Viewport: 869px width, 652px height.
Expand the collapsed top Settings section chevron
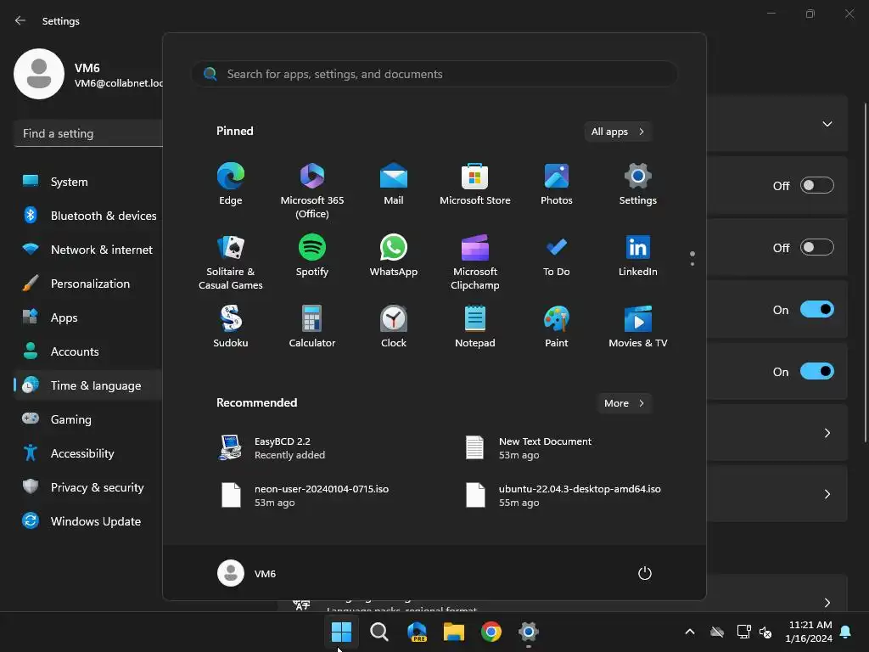click(827, 124)
